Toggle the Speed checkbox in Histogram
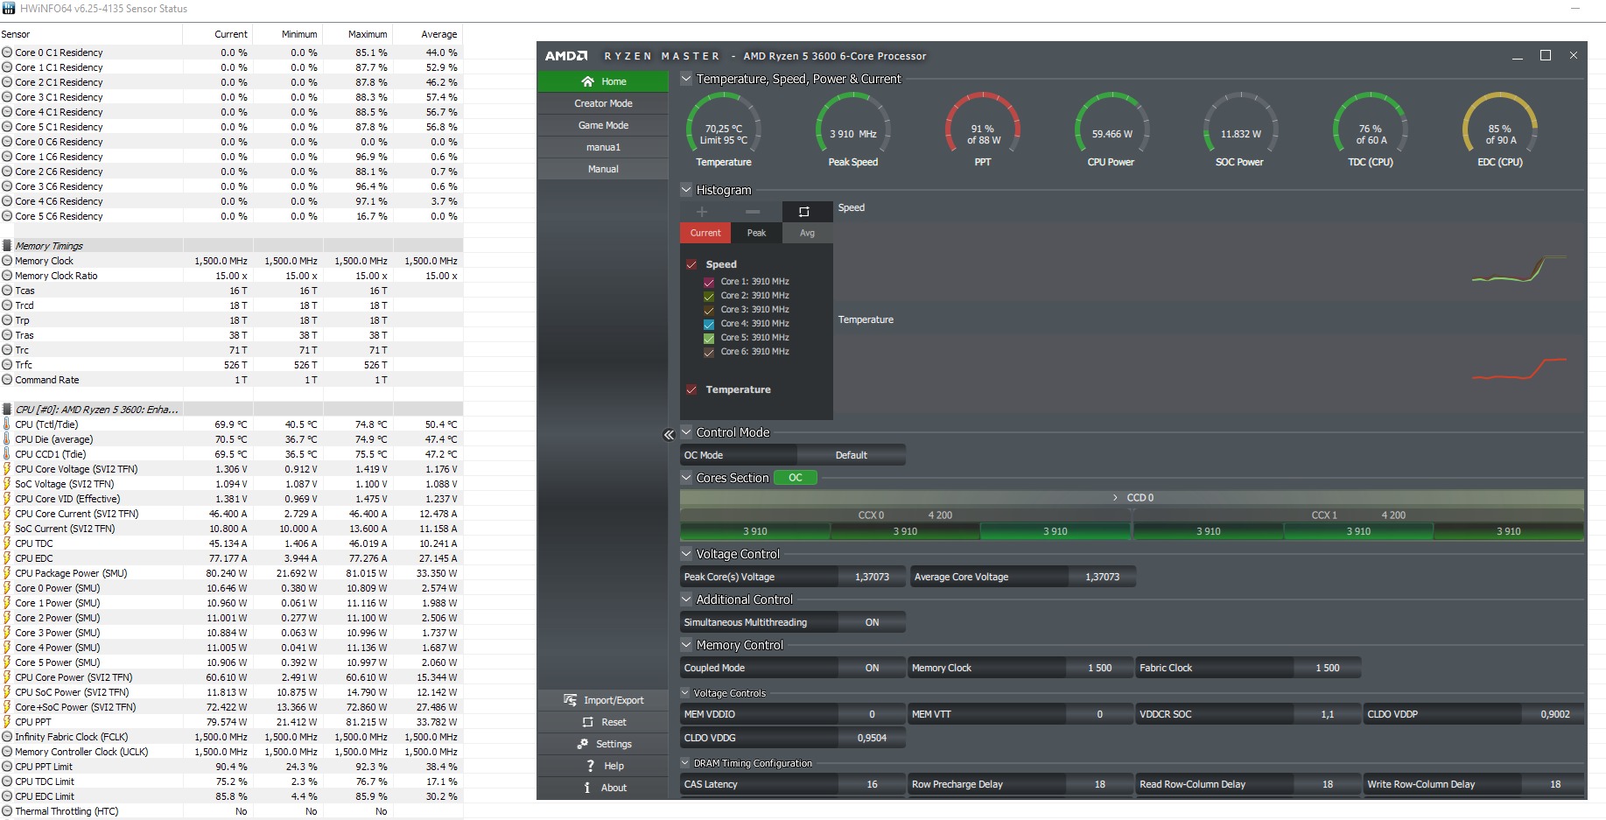This screenshot has width=1606, height=820. (x=691, y=264)
